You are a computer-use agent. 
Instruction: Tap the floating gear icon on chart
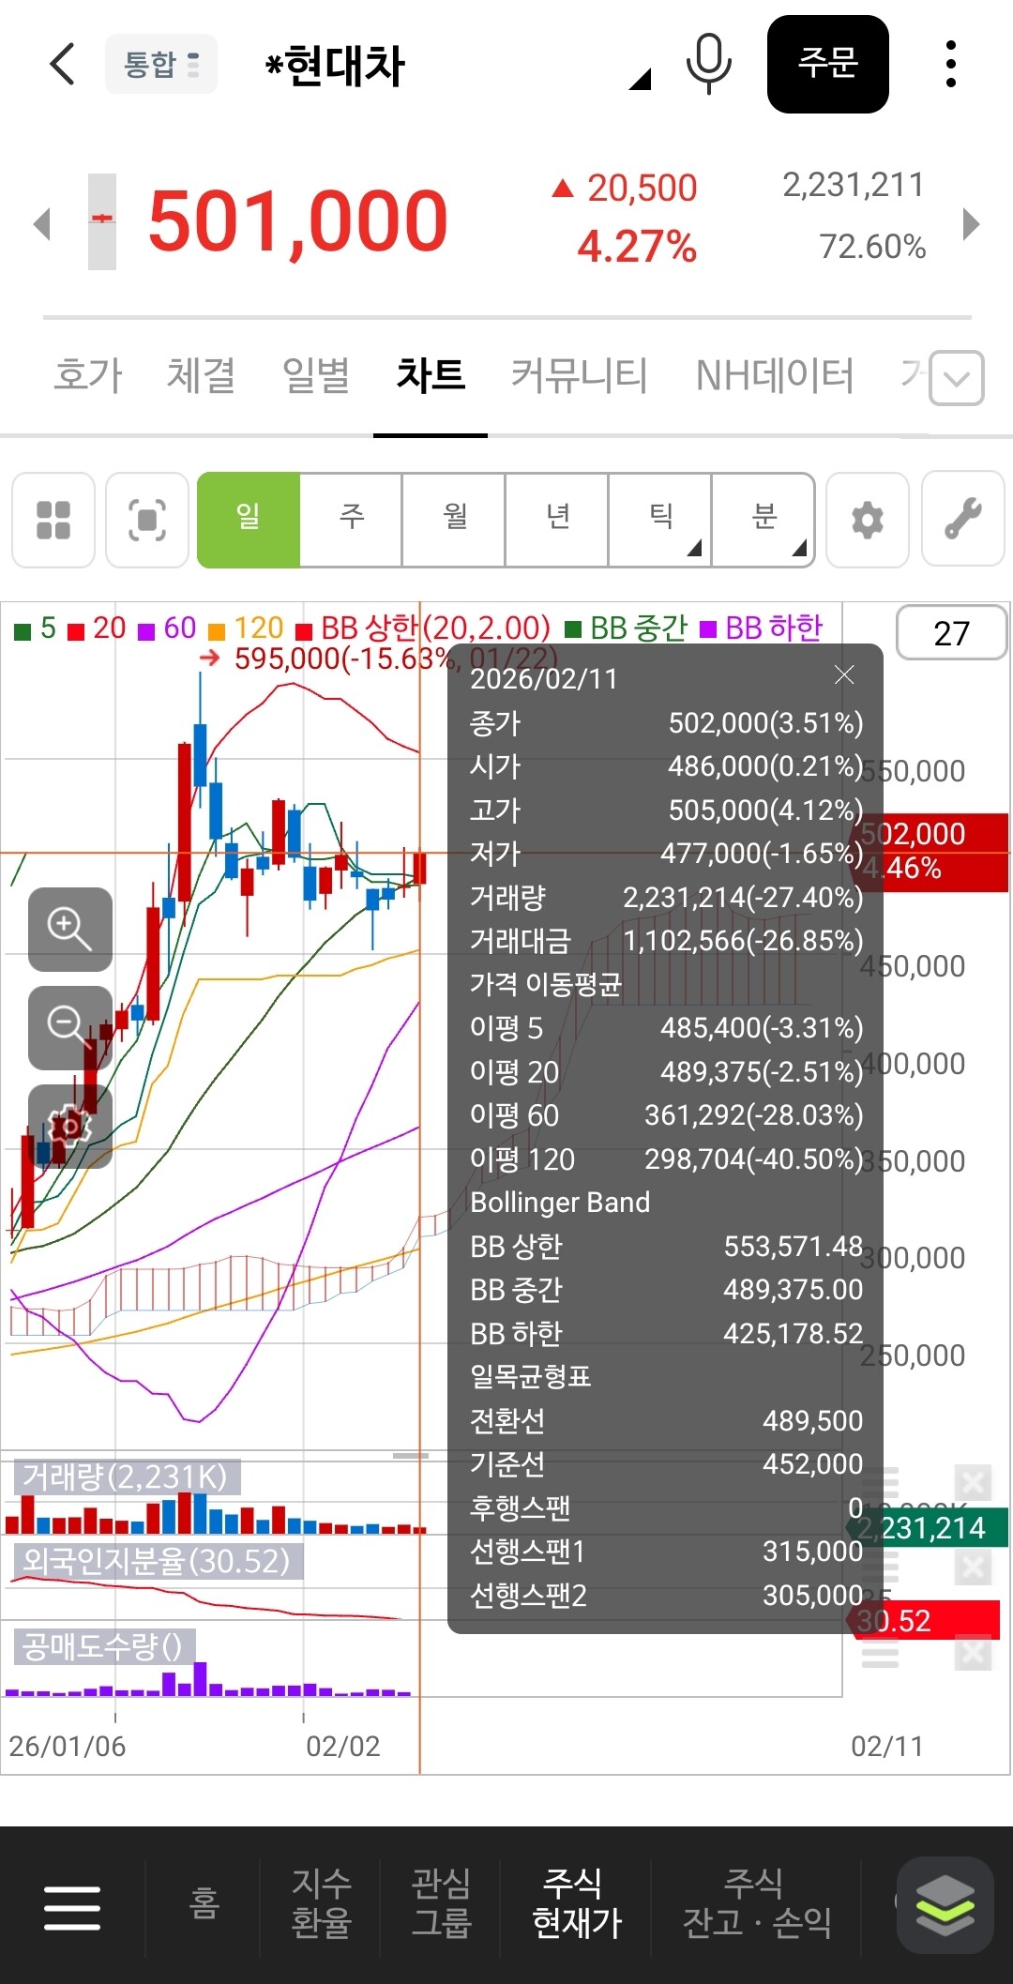[x=70, y=1126]
